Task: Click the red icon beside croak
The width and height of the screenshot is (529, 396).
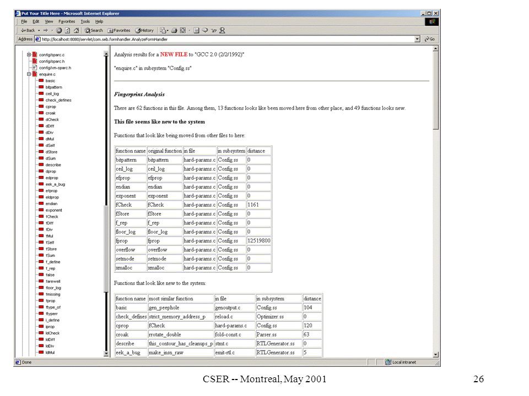Action: pos(41,113)
